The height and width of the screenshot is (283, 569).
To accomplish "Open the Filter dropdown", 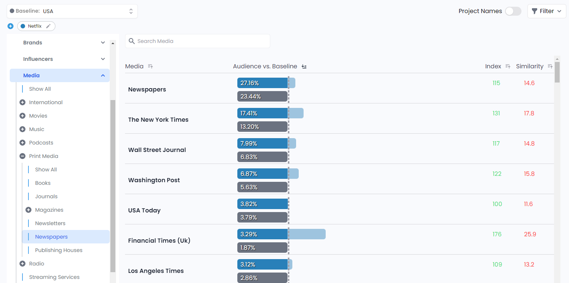I will coord(547,11).
